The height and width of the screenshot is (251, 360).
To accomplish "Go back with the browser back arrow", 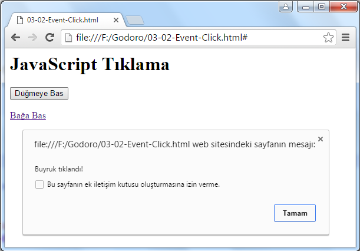I will tap(15, 38).
